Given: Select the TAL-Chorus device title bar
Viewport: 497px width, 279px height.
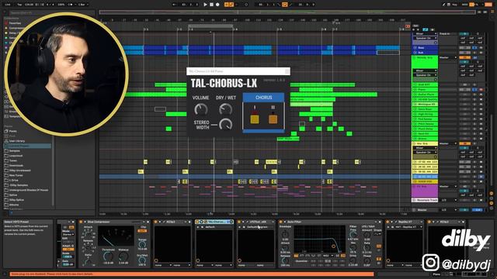Looking at the screenshot, I should point(214,222).
